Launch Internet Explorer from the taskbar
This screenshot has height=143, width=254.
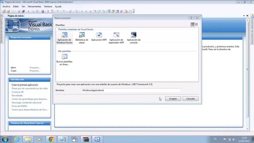[17, 139]
